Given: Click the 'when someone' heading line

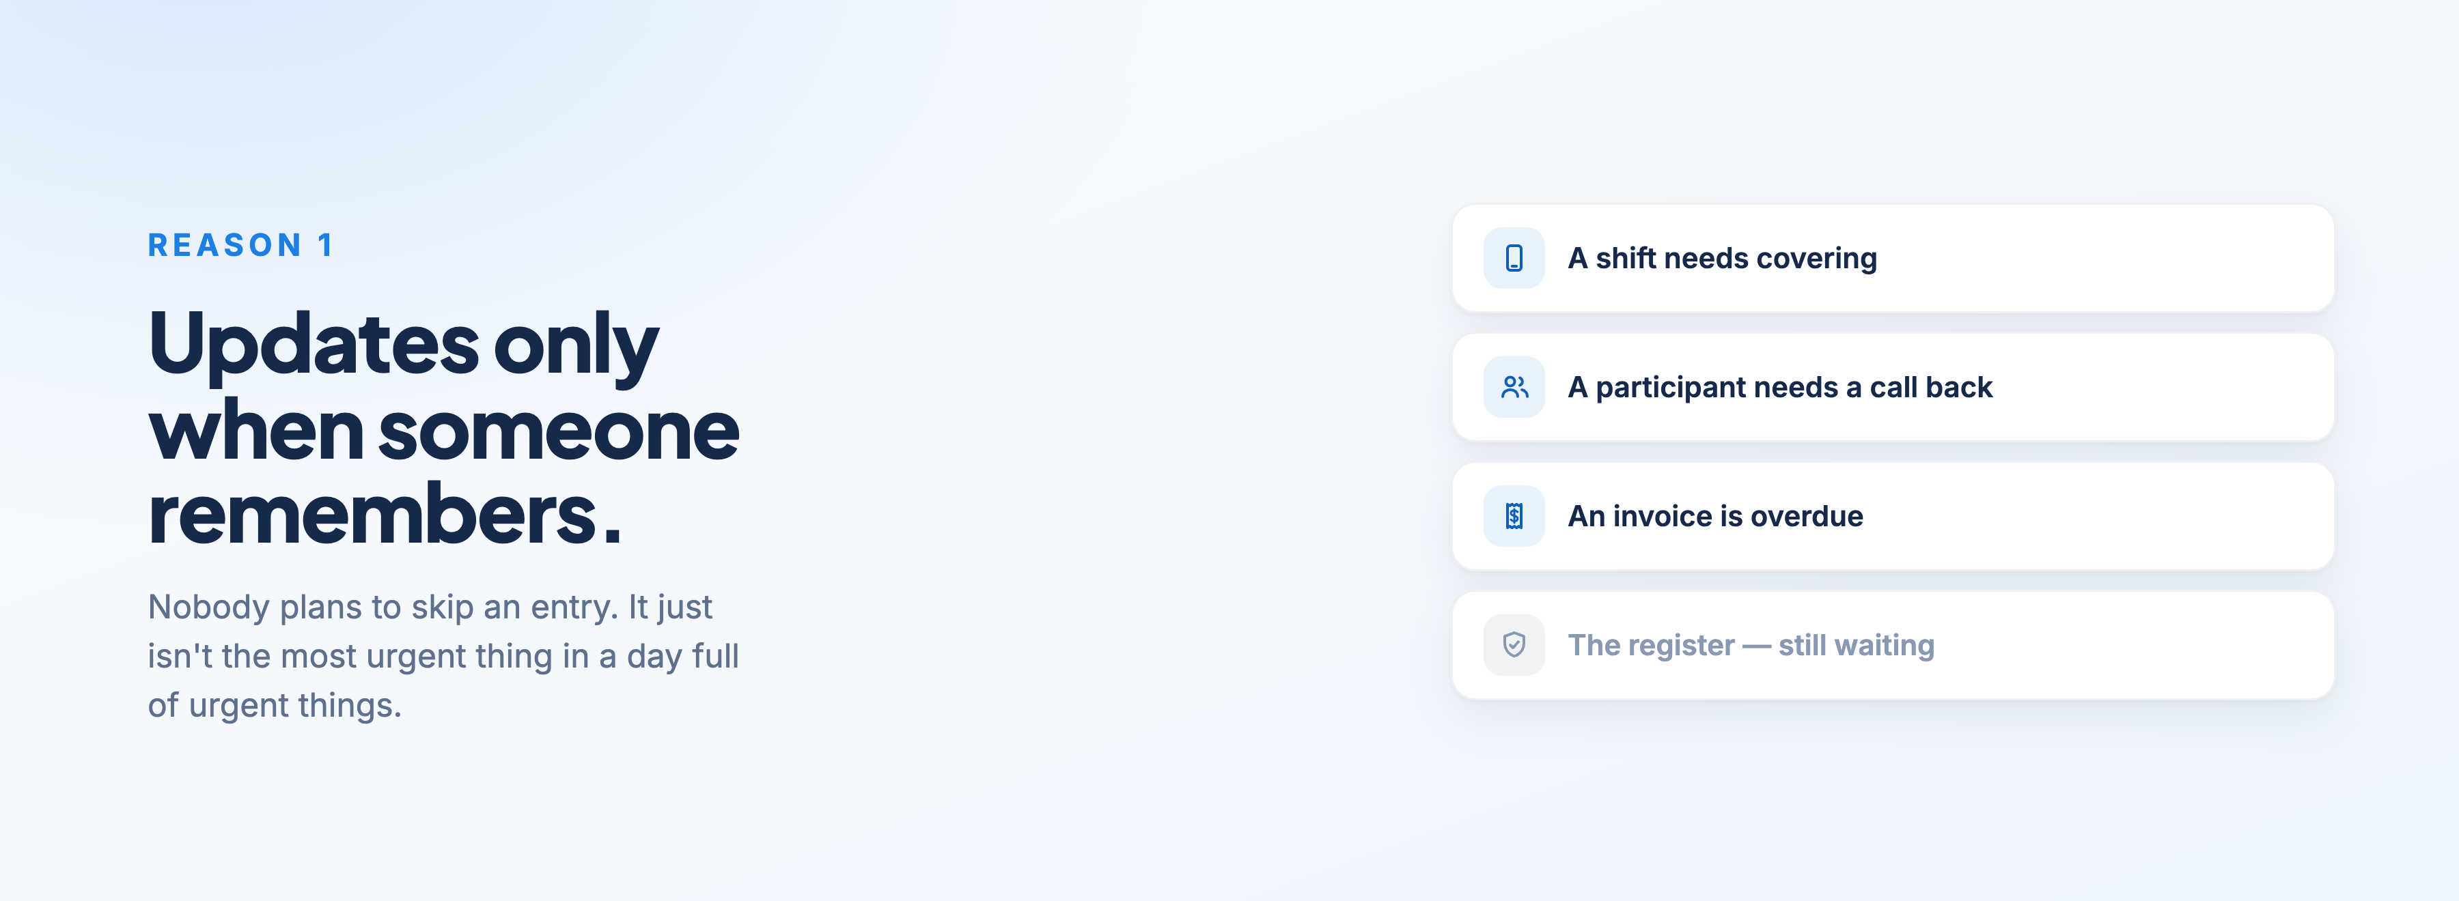Looking at the screenshot, I should pos(444,431).
